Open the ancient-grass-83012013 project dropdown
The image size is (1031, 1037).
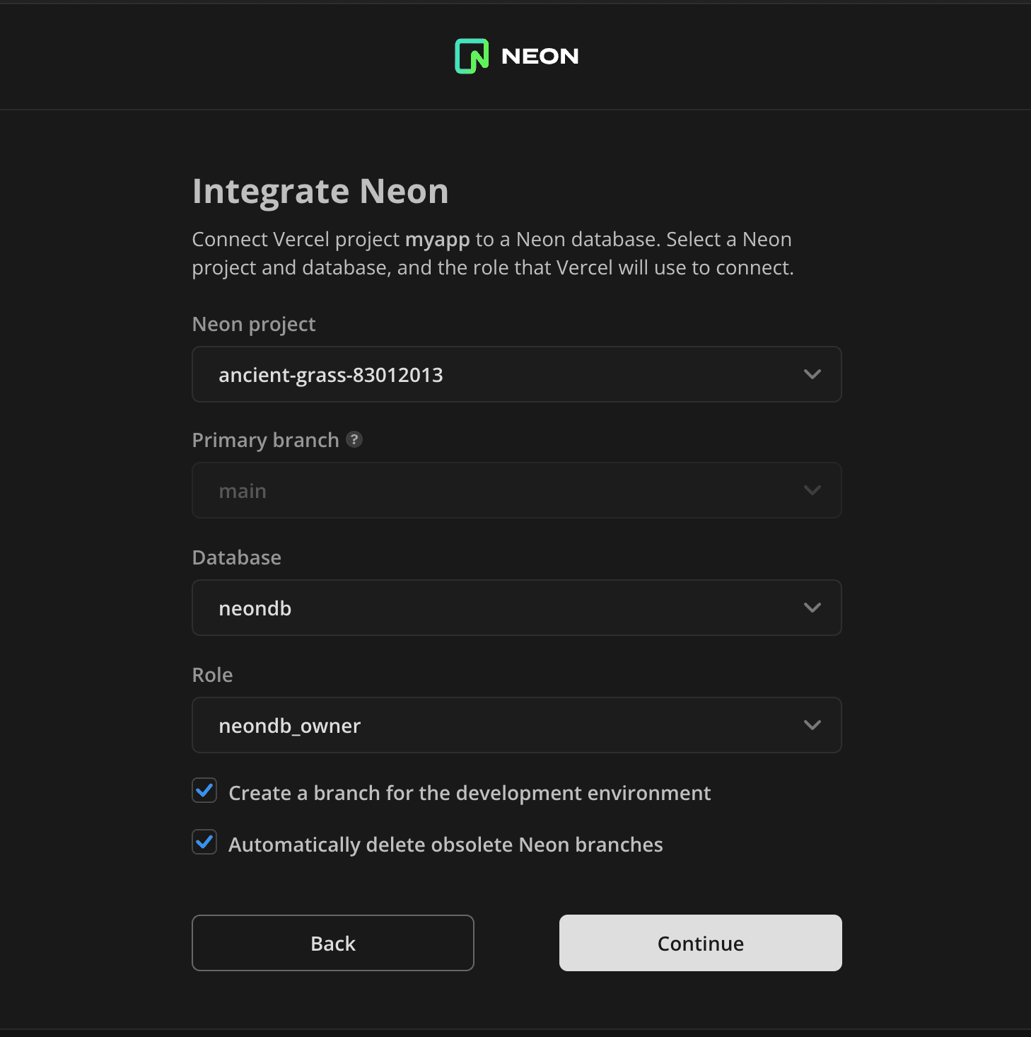(516, 374)
